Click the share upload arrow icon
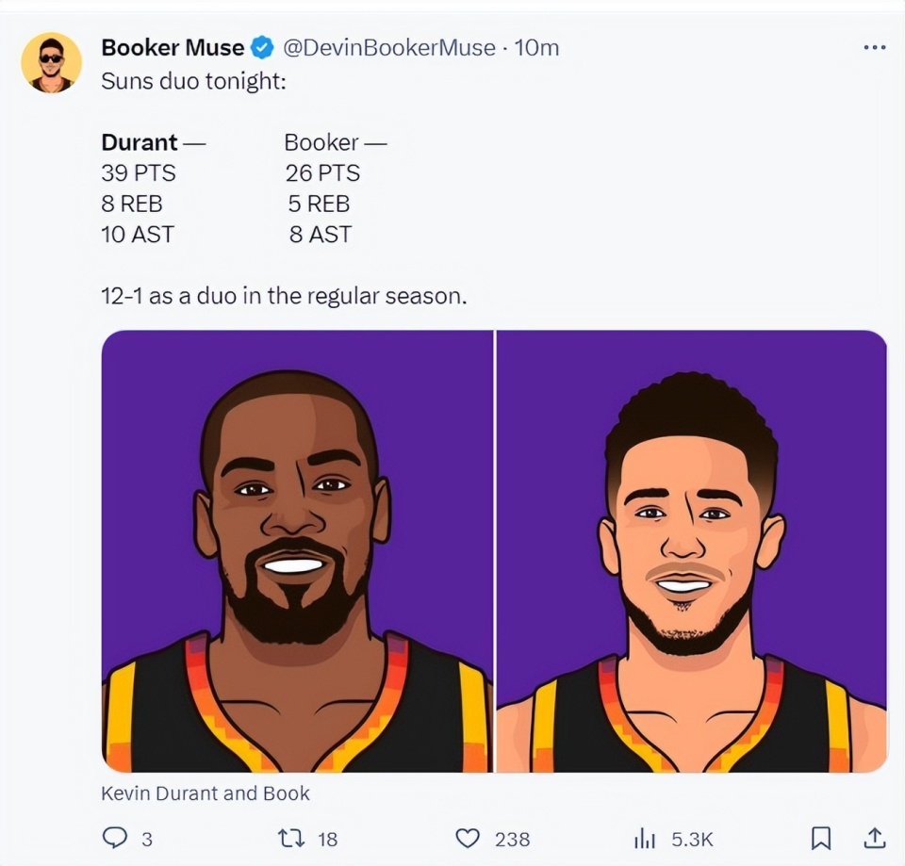Screen dimensions: 905x866 point(874,838)
